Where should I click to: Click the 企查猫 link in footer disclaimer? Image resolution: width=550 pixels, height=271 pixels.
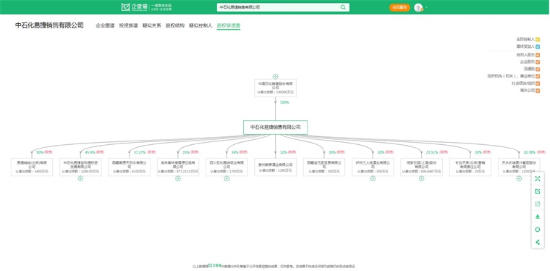(x=215, y=266)
